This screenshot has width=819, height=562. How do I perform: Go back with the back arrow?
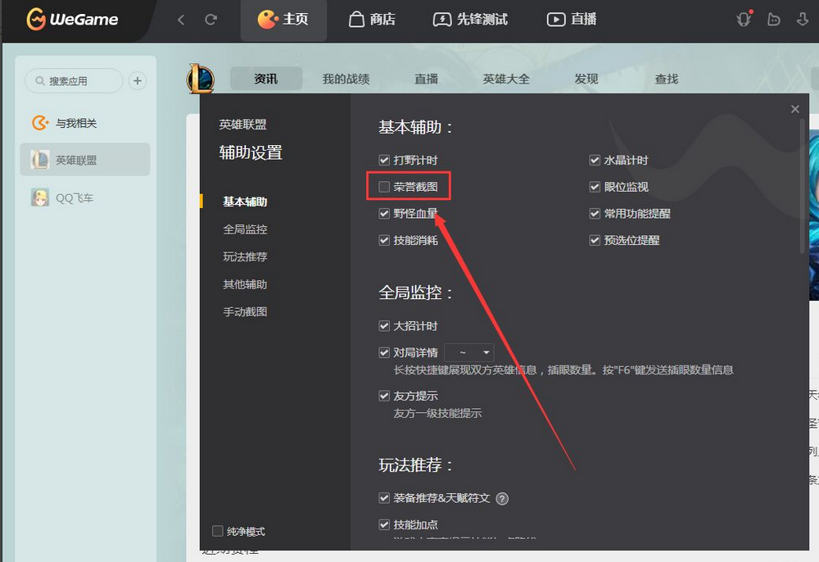point(181,20)
